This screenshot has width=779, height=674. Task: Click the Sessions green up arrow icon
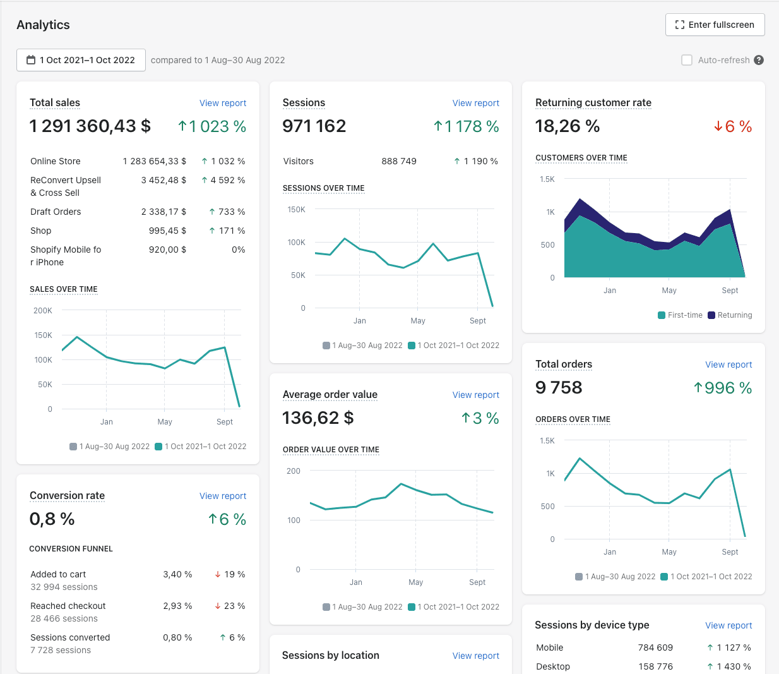[x=437, y=126]
